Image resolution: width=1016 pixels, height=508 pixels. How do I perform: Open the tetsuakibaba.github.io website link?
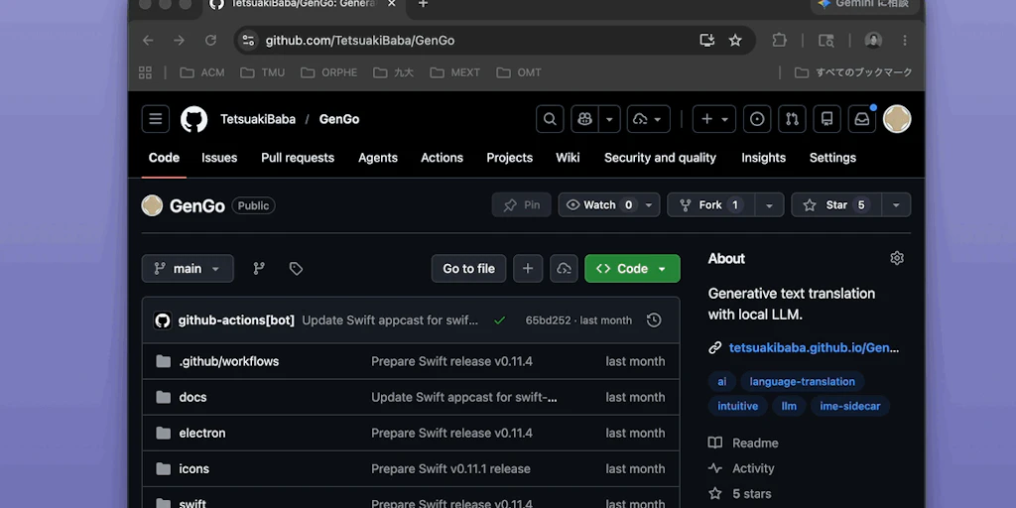click(814, 348)
